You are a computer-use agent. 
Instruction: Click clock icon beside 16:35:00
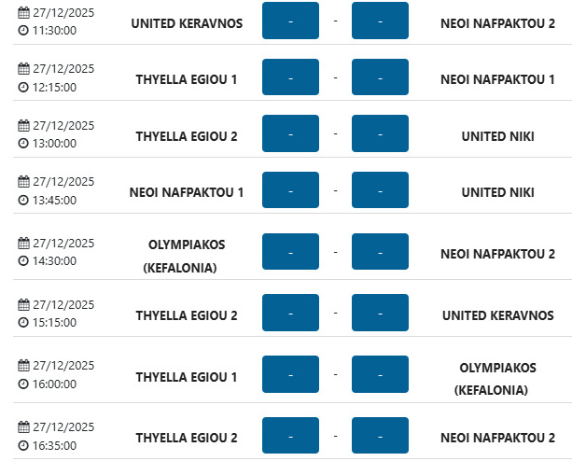pyautogui.click(x=23, y=446)
